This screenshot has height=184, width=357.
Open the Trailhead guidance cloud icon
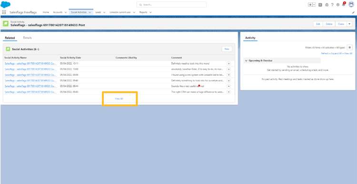327,5
